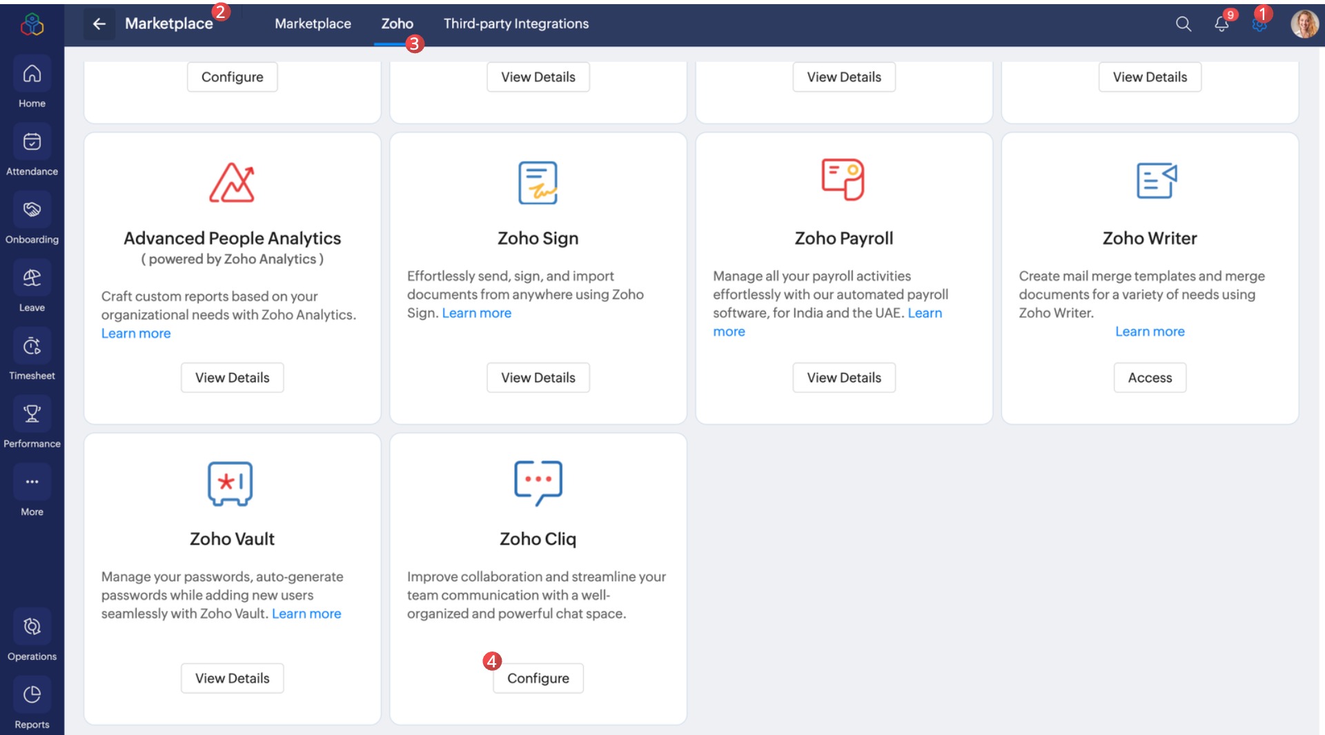Click the Performance trophy icon
Image resolution: width=1325 pixels, height=735 pixels.
(32, 414)
